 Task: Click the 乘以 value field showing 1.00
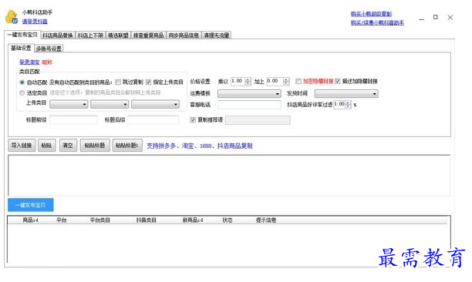238,81
